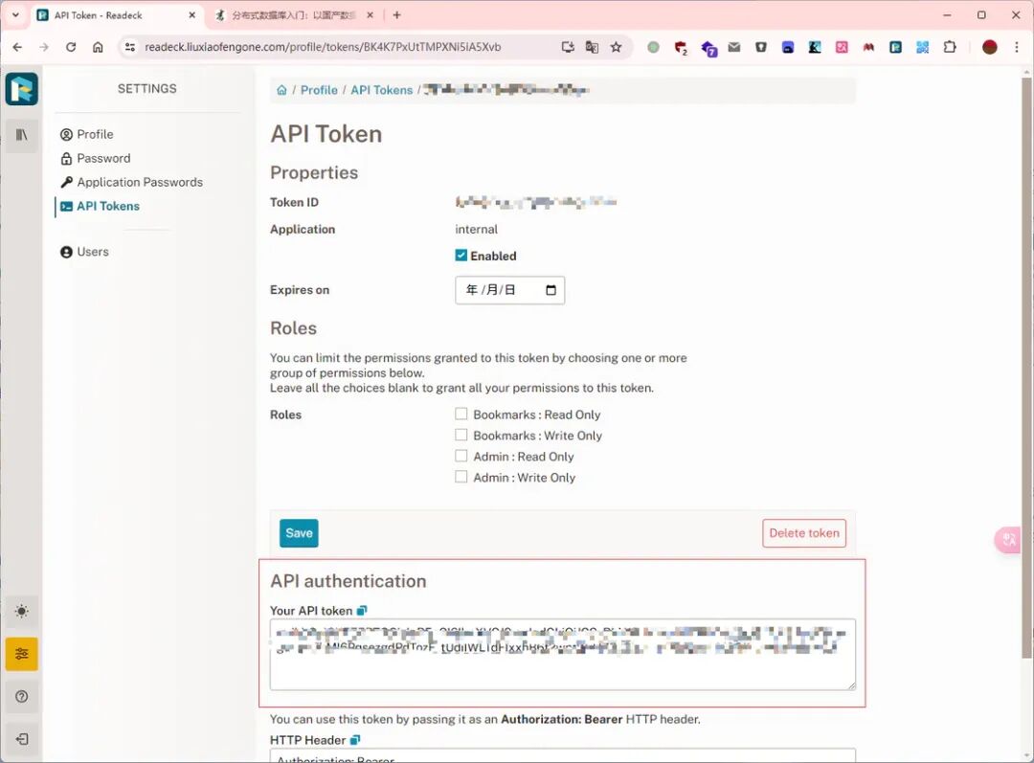Screen dimensions: 1034x763
Task: Click the install app icon in address bar
Action: (x=567, y=47)
